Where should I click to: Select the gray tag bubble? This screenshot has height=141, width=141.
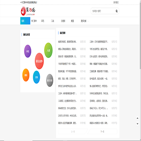[50, 80]
